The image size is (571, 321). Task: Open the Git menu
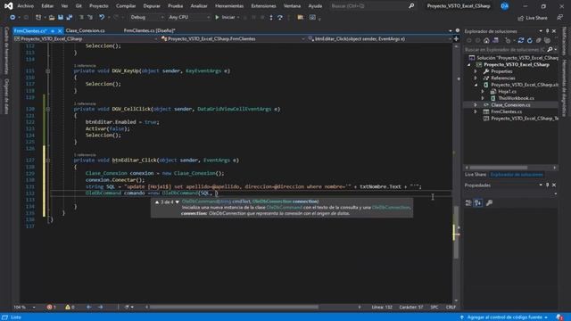(x=79, y=6)
